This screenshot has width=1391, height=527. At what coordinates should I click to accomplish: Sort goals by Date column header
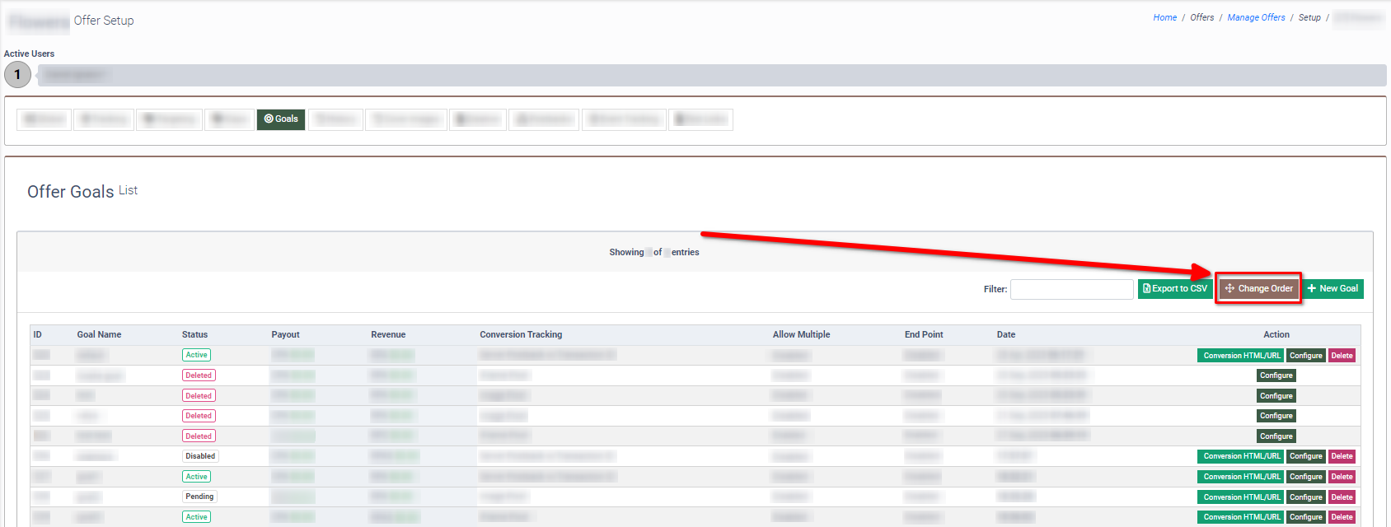[1005, 334]
